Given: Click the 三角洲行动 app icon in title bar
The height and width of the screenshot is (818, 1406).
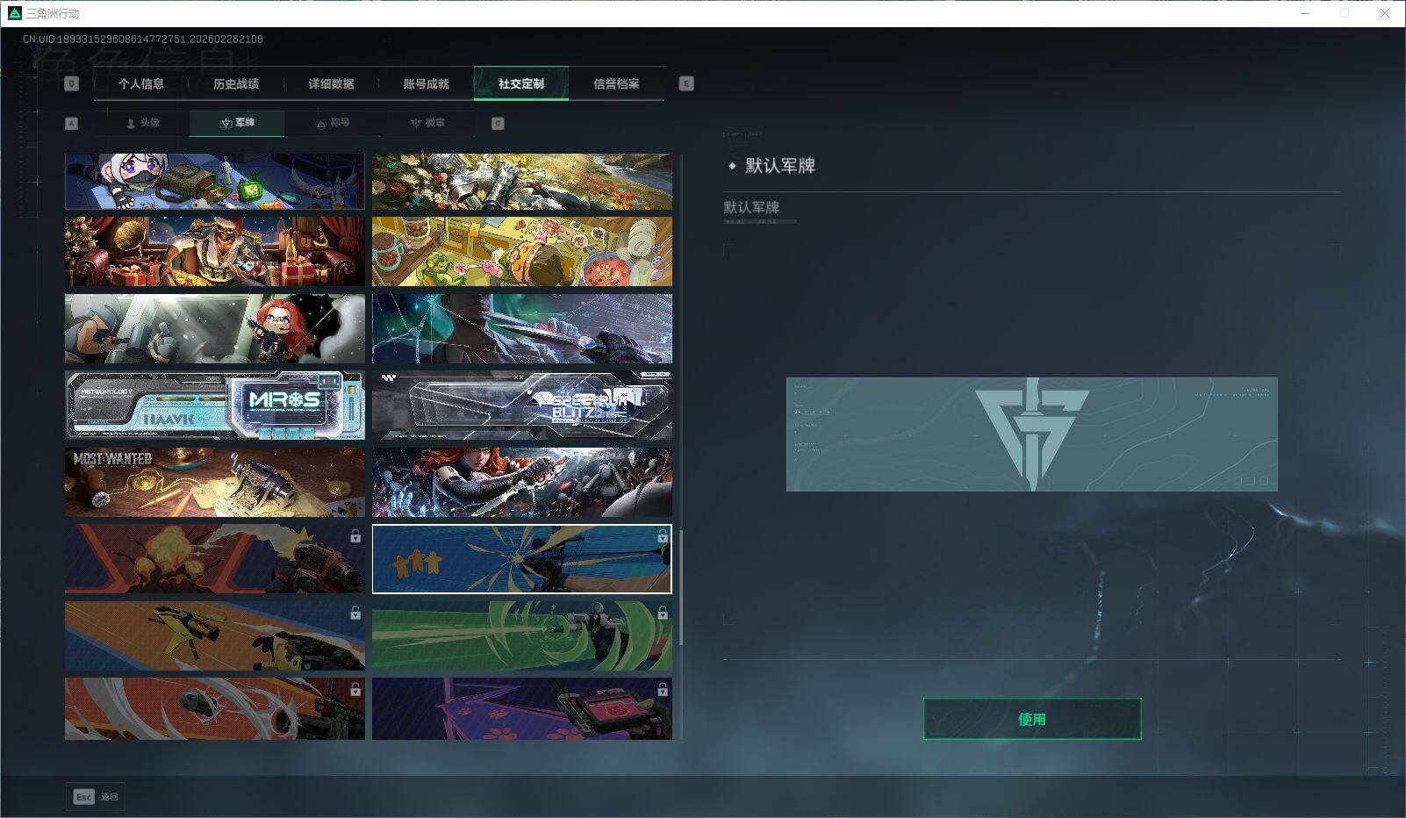Looking at the screenshot, I should 14,13.
